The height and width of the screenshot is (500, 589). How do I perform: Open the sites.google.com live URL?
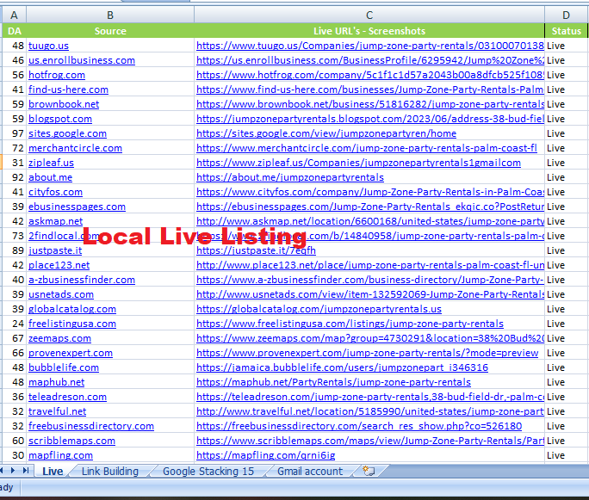click(x=326, y=133)
